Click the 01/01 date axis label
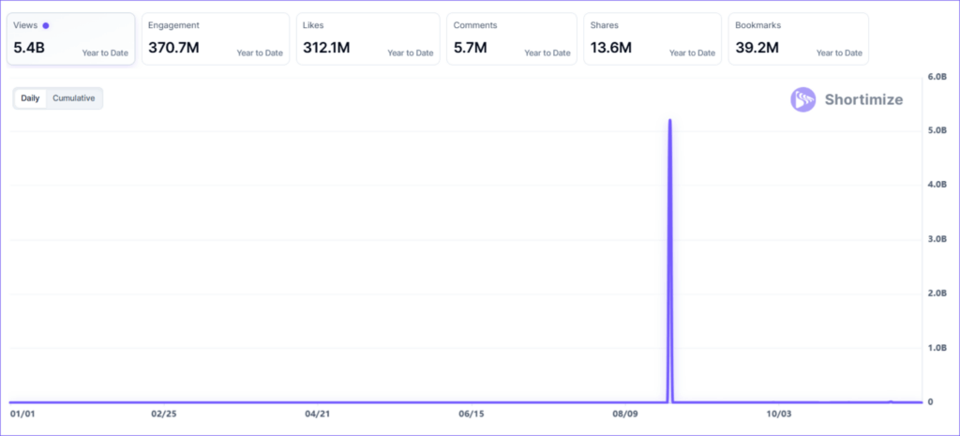The image size is (960, 436). (x=21, y=413)
